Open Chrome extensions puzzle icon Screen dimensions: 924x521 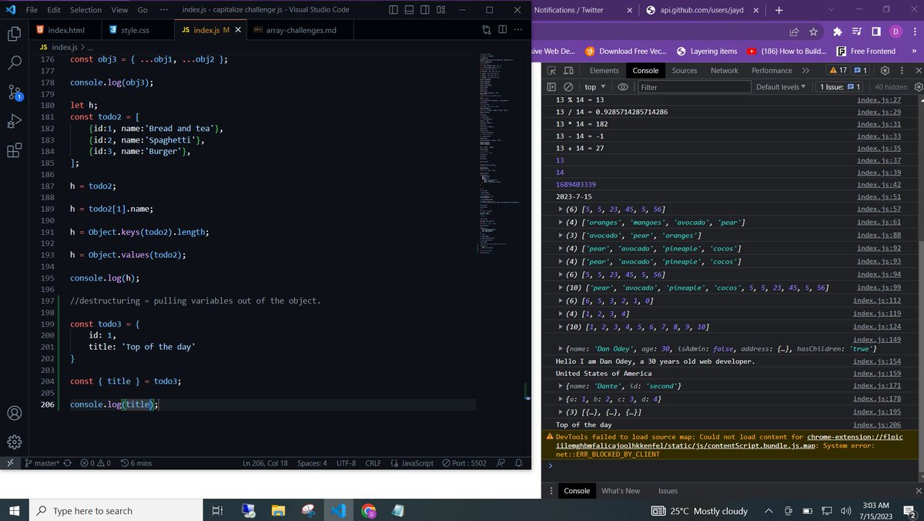tap(837, 32)
